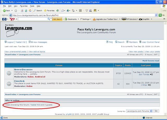The image size is (167, 120).
Task: Click the page scrollbar up arrow
Action: (165, 23)
